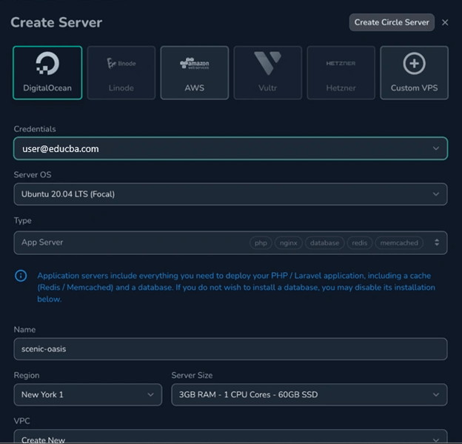Image resolution: width=462 pixels, height=444 pixels.
Task: Click the Name label
Action: coord(24,330)
